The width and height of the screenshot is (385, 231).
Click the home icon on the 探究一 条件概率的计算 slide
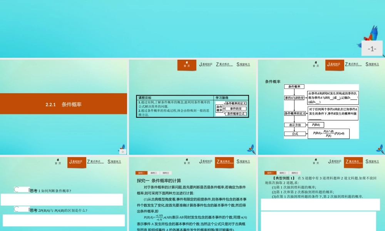point(187,162)
